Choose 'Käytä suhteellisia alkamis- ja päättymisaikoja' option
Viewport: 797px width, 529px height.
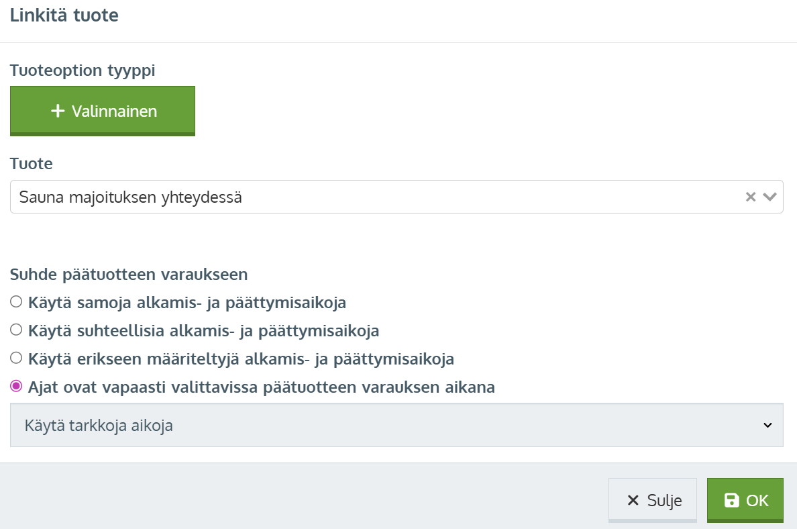16,330
